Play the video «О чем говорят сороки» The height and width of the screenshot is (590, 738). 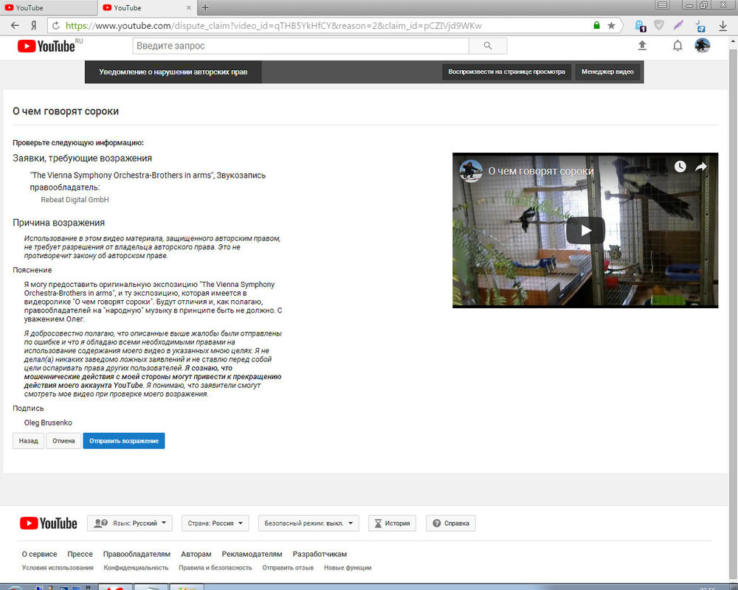click(x=585, y=230)
